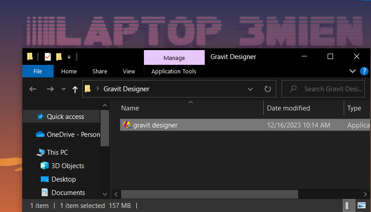The width and height of the screenshot is (371, 212).
Task: Click the Search Gravit Designer field
Action: coord(323,89)
